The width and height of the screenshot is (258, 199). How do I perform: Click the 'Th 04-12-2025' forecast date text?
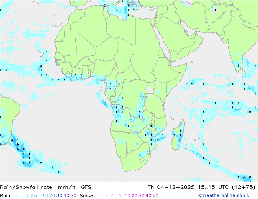click(171, 187)
